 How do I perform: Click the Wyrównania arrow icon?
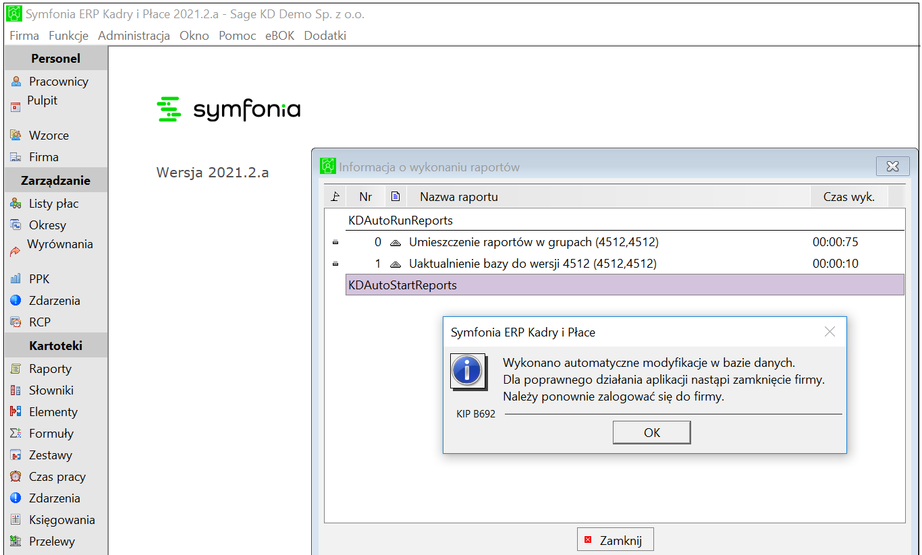click(x=16, y=252)
